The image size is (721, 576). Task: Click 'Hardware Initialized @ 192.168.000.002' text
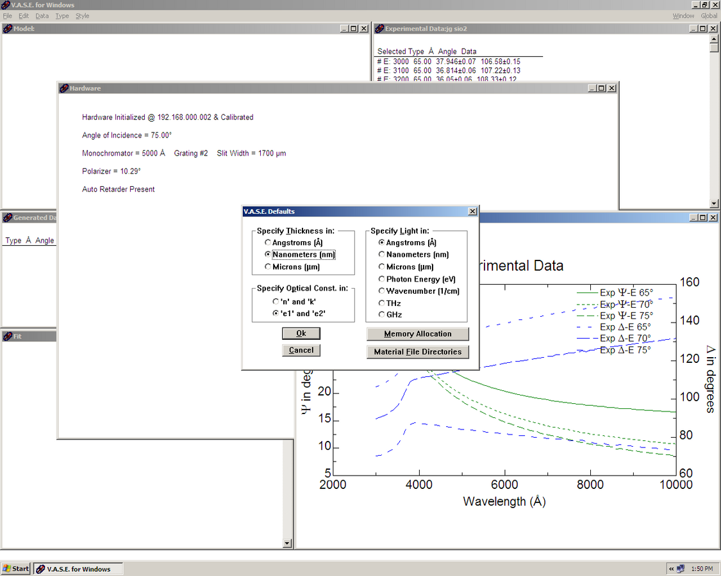tap(146, 117)
